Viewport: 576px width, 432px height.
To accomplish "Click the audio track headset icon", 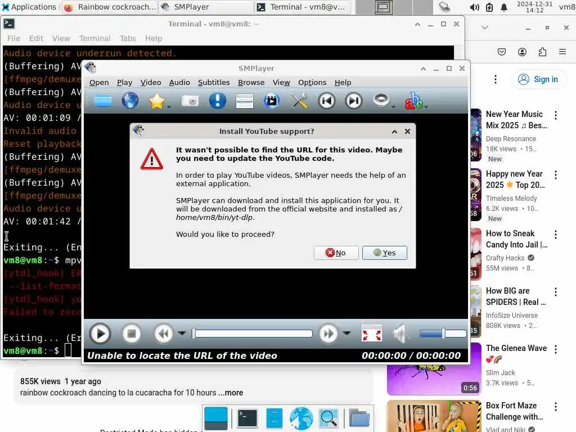I will [381, 100].
